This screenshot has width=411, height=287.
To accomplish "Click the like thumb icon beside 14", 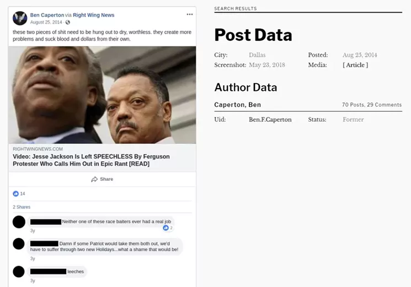I will click(x=16, y=193).
